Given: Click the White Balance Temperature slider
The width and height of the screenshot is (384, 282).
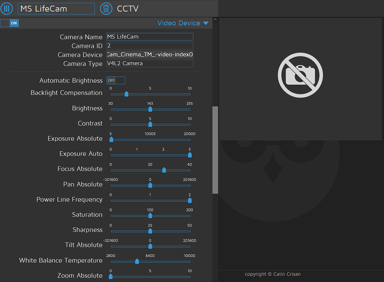Looking at the screenshot, I should coord(136,261).
